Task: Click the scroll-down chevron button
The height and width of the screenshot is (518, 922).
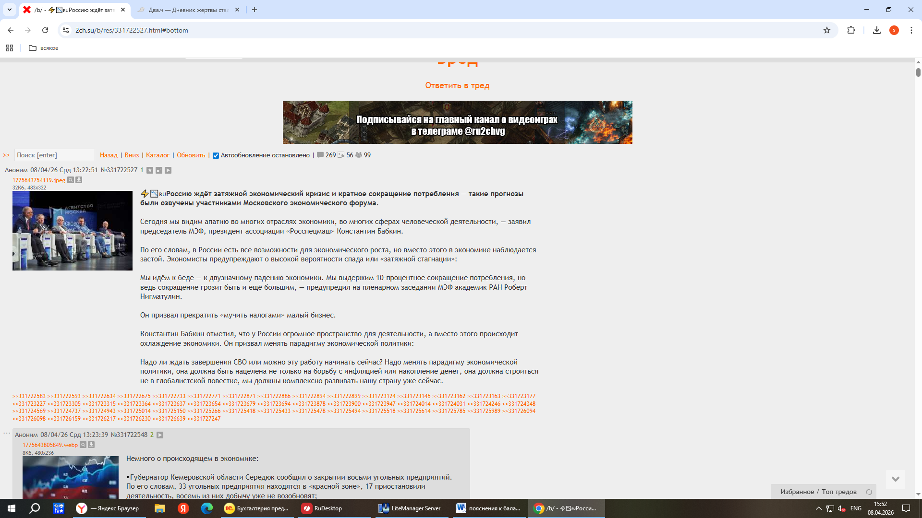Action: click(x=895, y=479)
